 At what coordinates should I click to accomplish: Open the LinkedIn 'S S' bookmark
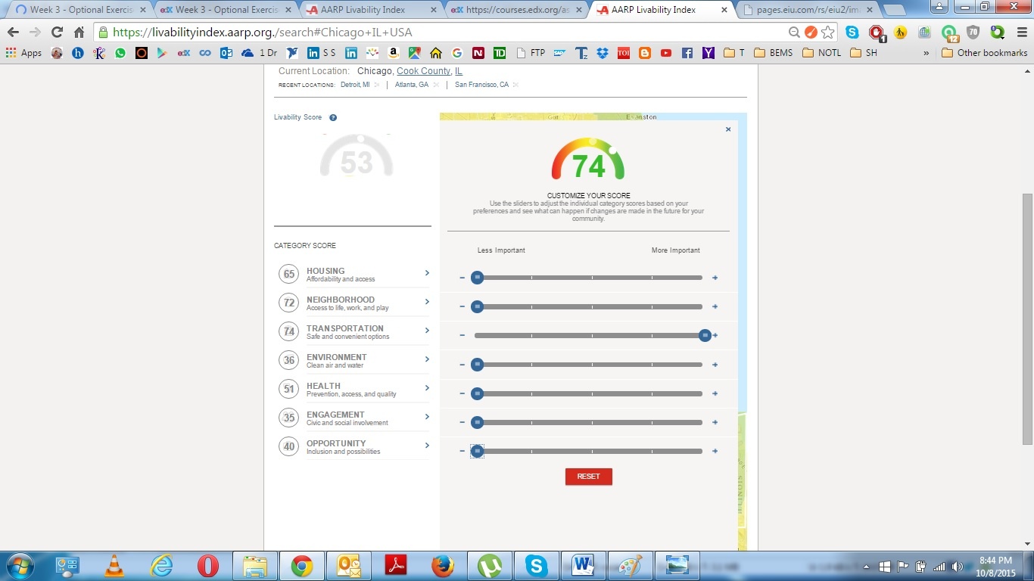[322, 53]
